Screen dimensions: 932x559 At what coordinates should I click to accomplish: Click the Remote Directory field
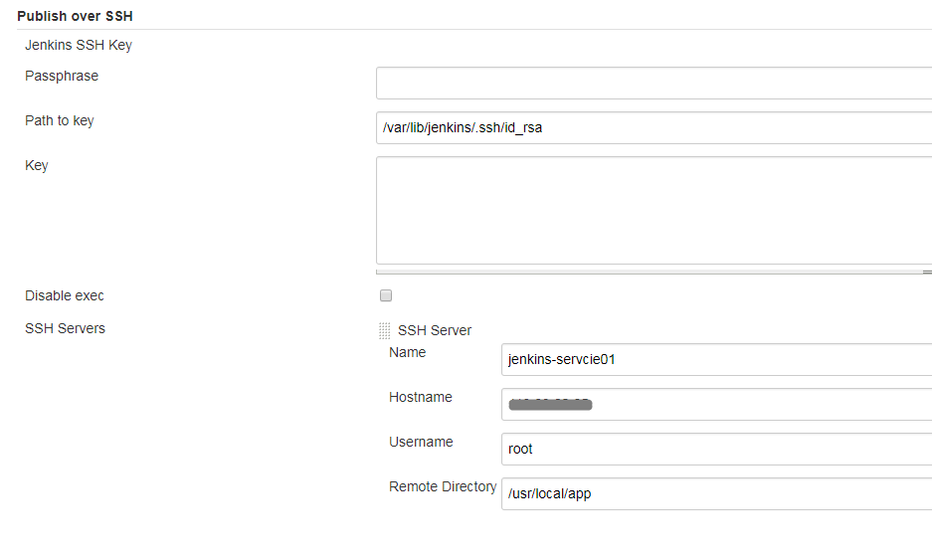716,493
